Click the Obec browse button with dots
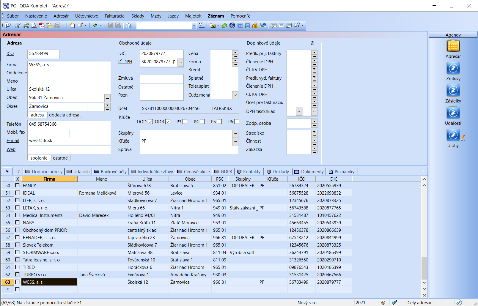This screenshot has height=306, width=478. [x=107, y=98]
